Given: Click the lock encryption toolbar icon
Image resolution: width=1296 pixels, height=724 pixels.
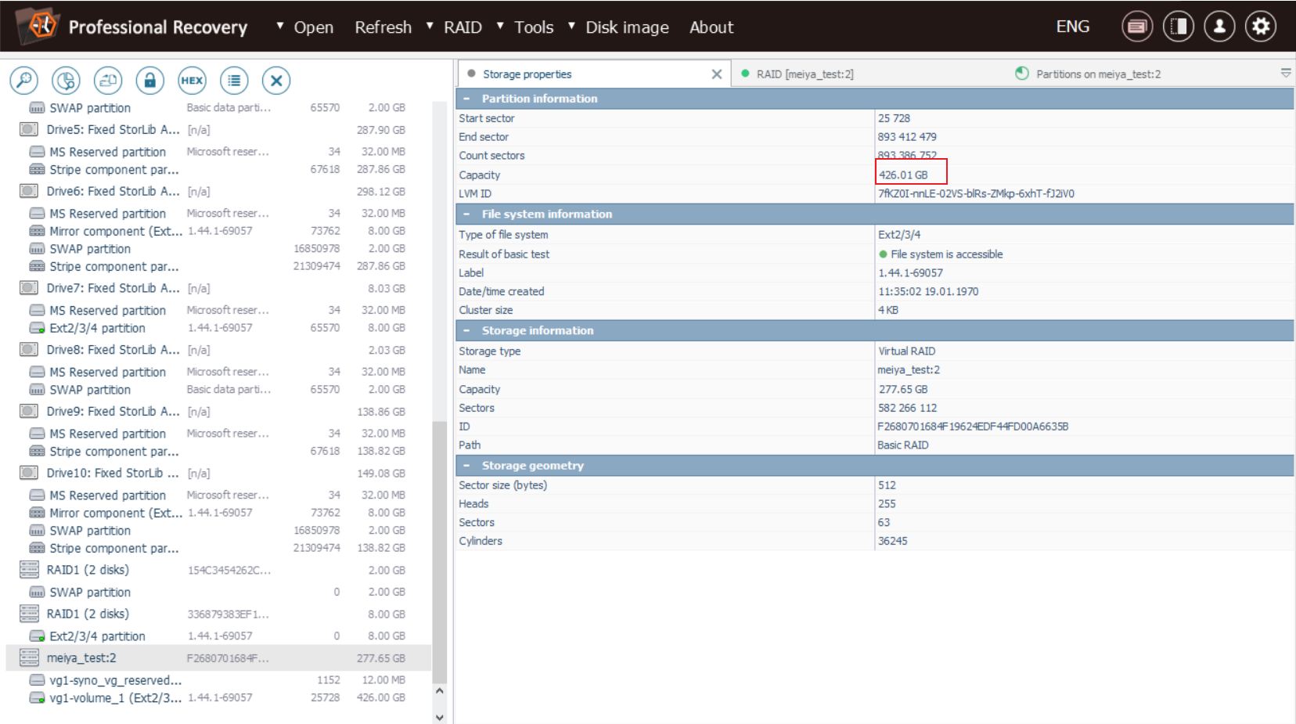Looking at the screenshot, I should tap(149, 80).
